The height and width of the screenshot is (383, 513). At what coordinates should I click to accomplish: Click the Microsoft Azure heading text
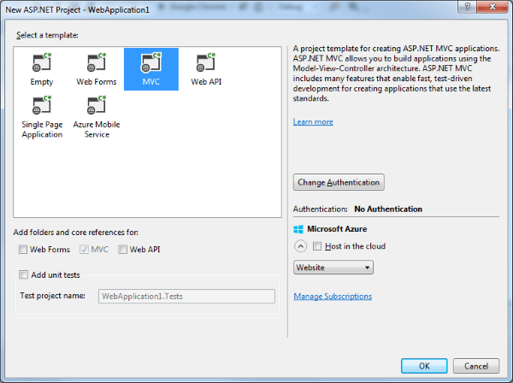337,229
